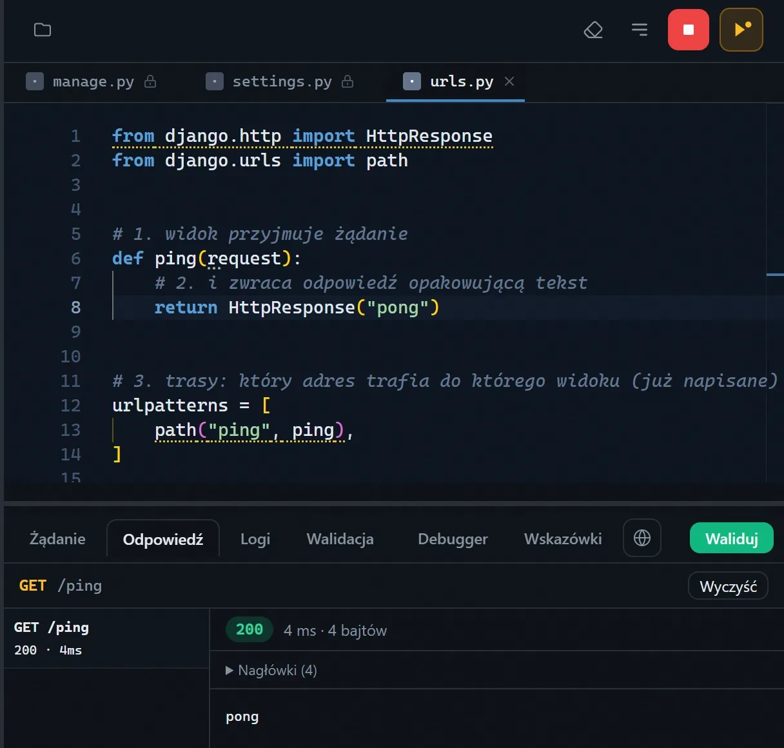Click the 200 status badge

[250, 629]
